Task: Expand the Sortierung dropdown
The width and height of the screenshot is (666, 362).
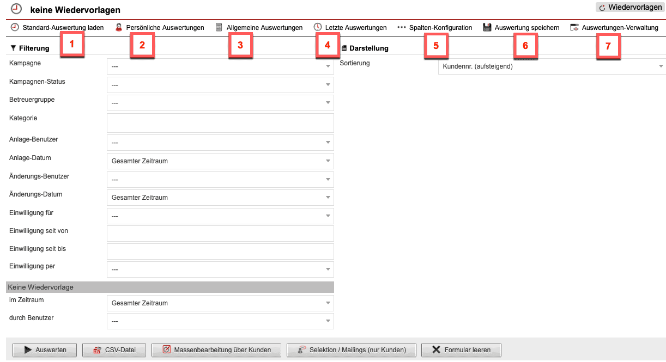Action: pos(552,66)
